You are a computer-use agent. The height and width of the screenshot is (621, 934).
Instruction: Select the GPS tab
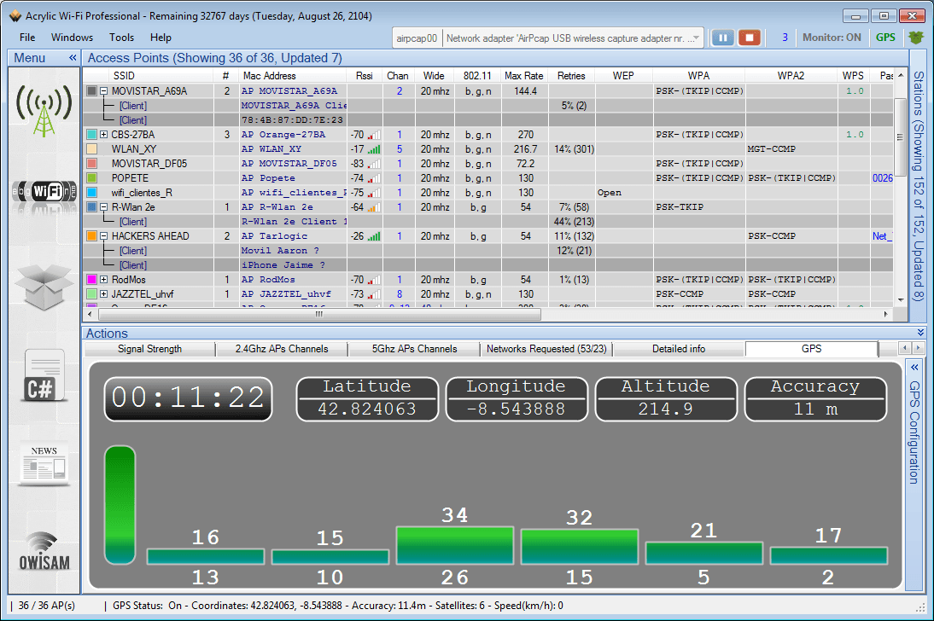(x=811, y=349)
